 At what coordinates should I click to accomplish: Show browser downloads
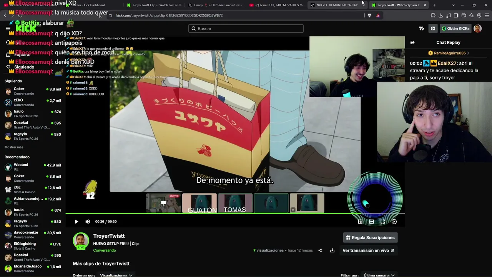pos(440,15)
